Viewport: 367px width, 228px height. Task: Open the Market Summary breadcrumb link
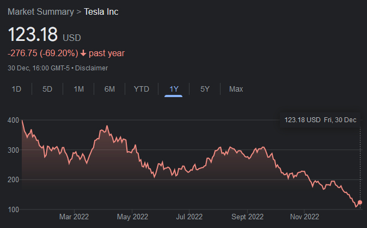pos(40,12)
